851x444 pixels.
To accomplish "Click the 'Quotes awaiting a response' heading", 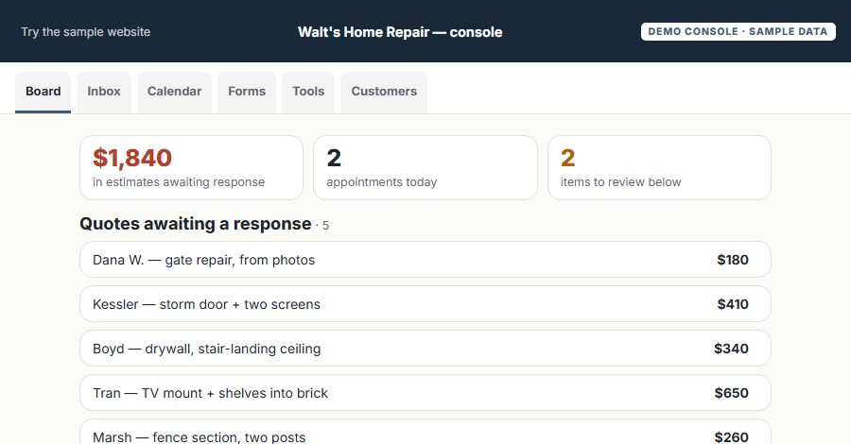I will click(196, 224).
